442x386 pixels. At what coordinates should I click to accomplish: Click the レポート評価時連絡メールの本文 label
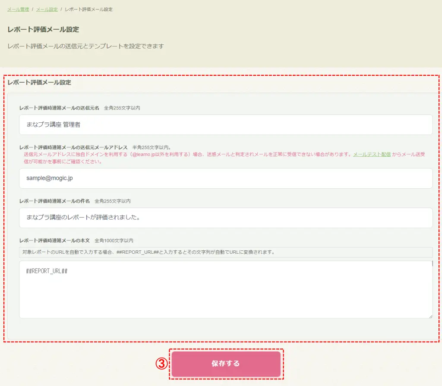tap(54, 240)
